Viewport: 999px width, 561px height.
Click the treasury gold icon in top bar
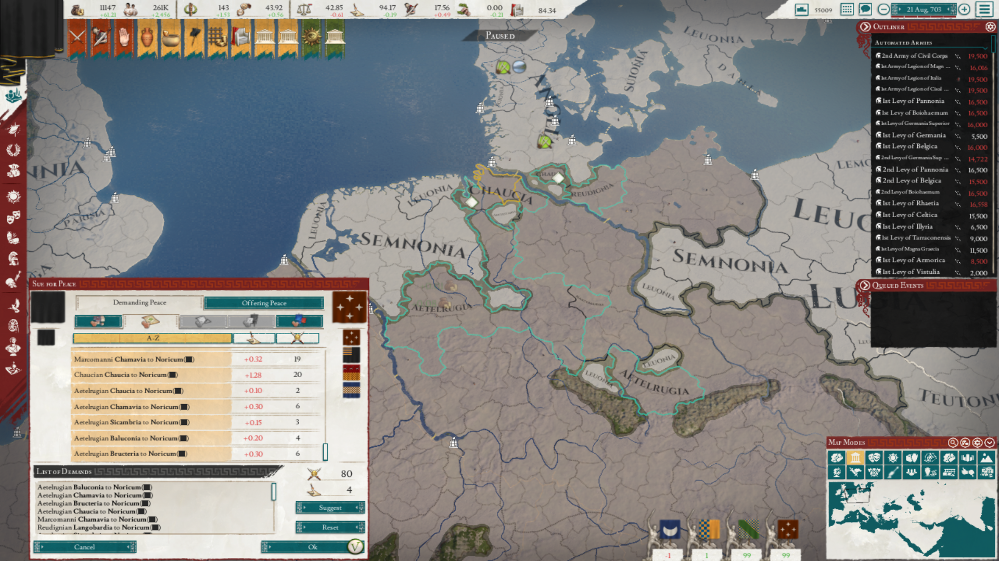(x=78, y=9)
